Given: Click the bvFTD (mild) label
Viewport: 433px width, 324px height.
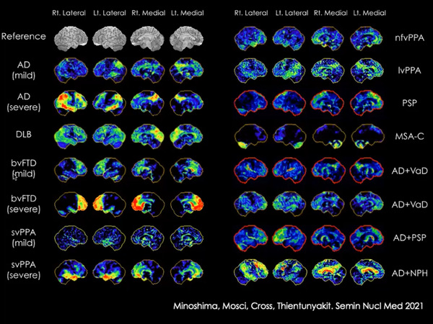Looking at the screenshot, I should tap(24, 168).
